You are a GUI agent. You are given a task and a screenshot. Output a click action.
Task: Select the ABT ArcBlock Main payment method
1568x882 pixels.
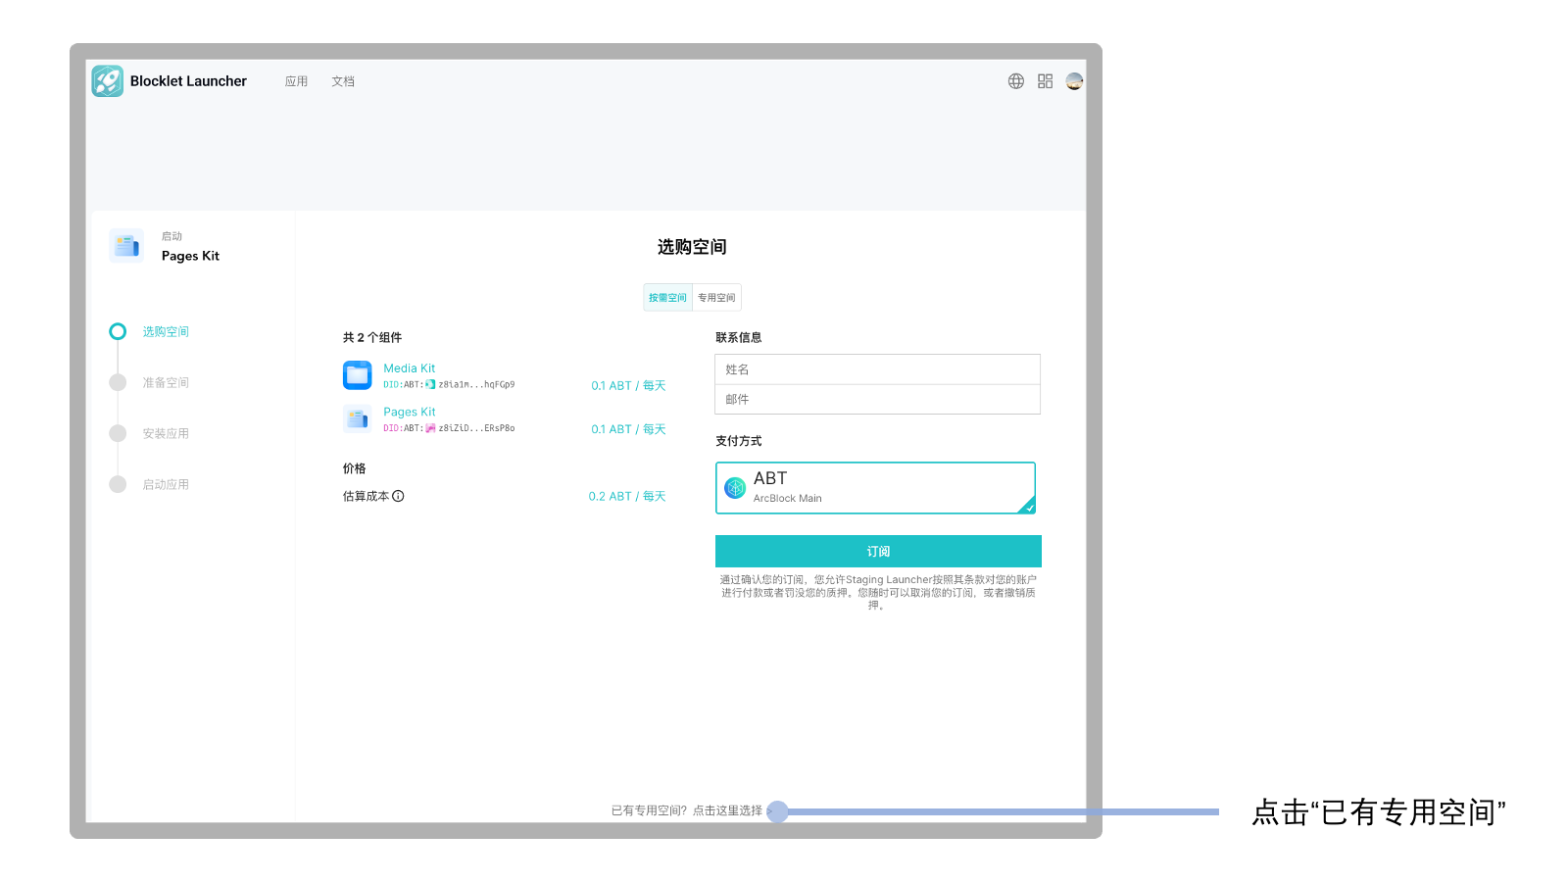coord(876,487)
